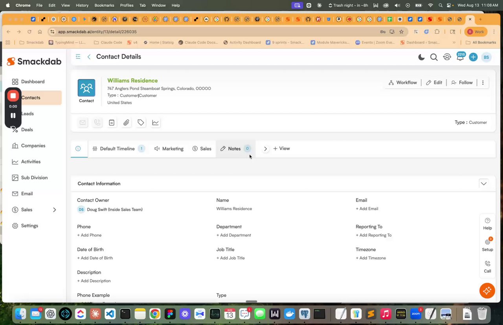
Task: Open the info tab icon
Action: coord(78,149)
